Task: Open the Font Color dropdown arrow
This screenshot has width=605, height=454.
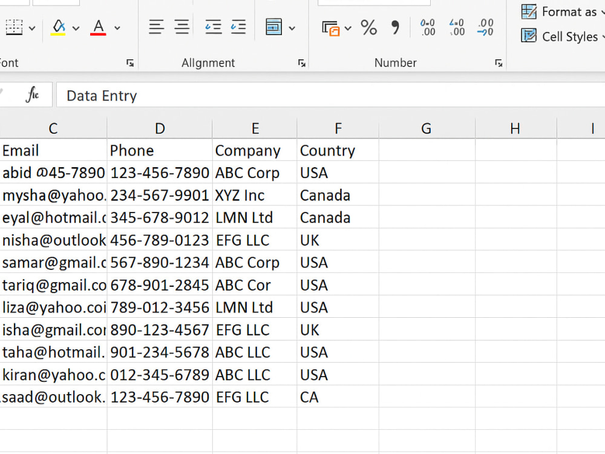Action: click(x=117, y=28)
